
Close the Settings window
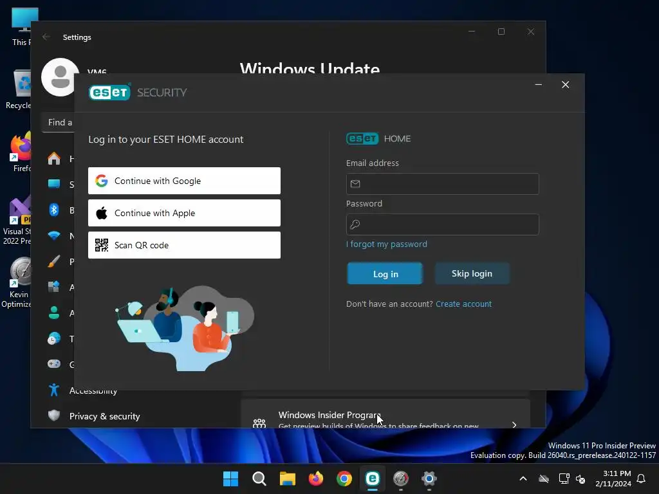(x=531, y=32)
